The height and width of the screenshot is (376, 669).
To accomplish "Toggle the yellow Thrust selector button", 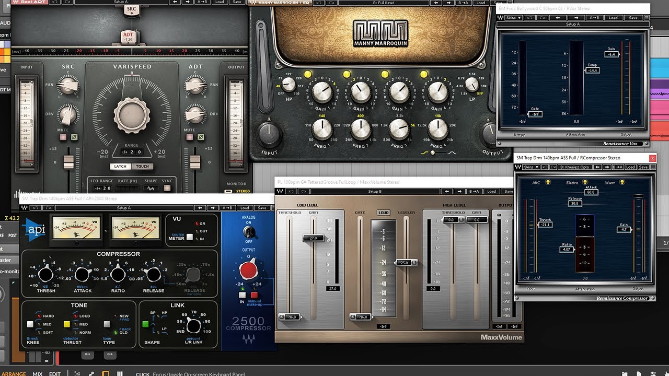I will (66, 324).
